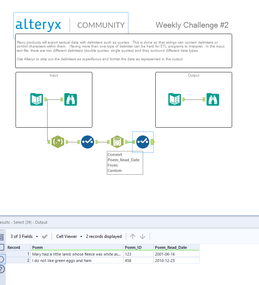Viewport: 259px width, 285px height.
Task: Click the Input container title
Action: tap(54, 75)
